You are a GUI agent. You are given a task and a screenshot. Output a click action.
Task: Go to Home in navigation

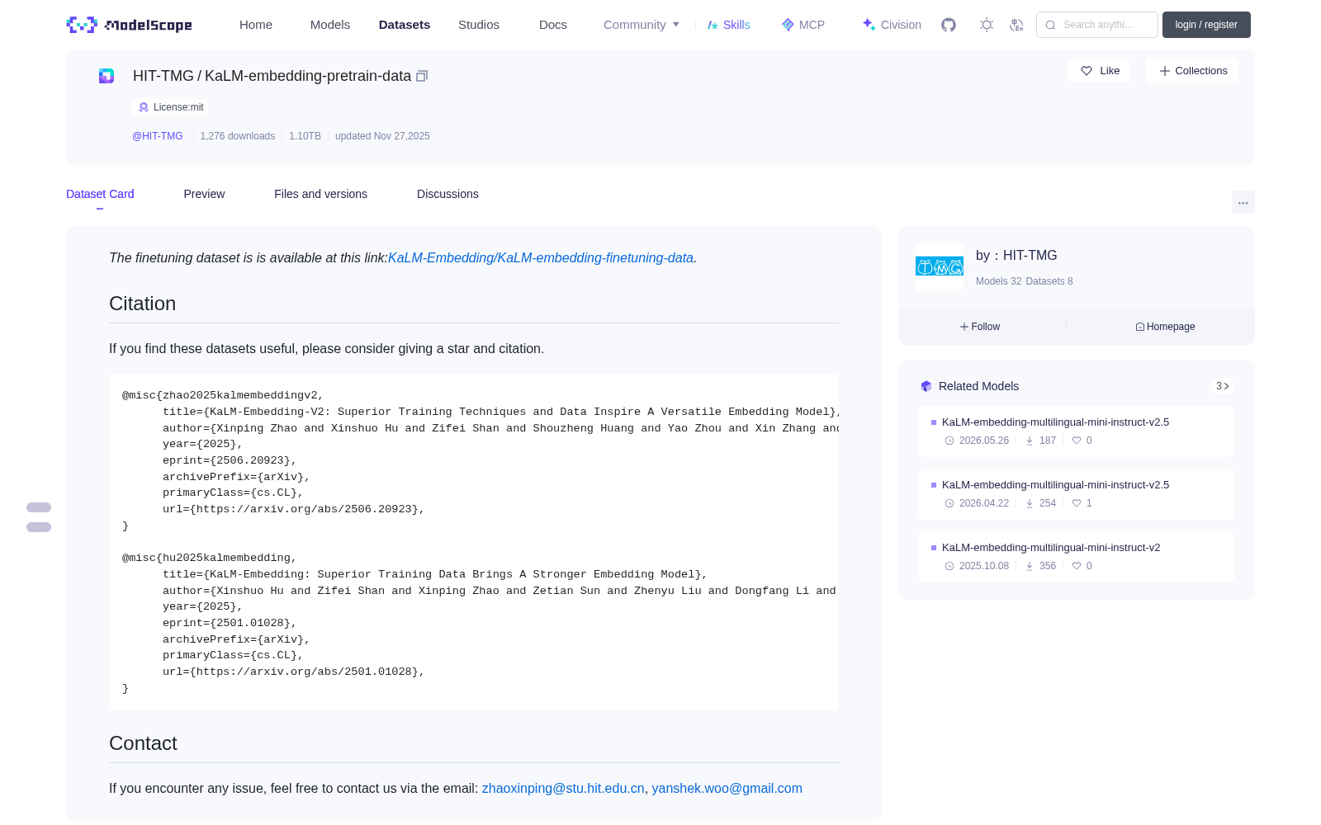(x=256, y=25)
